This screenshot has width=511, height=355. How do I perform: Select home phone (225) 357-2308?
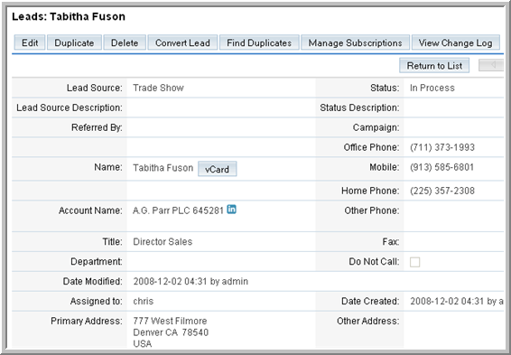442,191
